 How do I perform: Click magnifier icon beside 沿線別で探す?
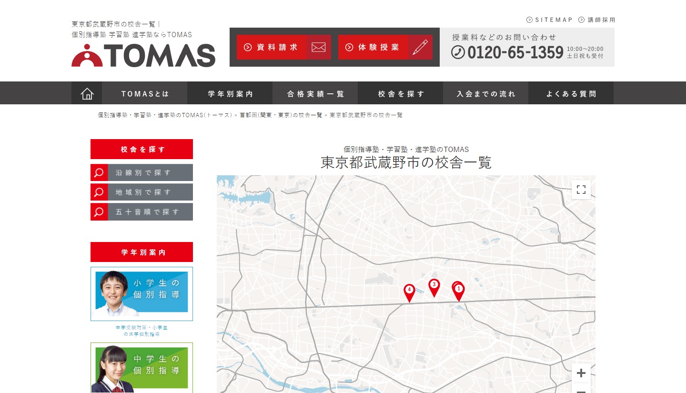pos(99,172)
